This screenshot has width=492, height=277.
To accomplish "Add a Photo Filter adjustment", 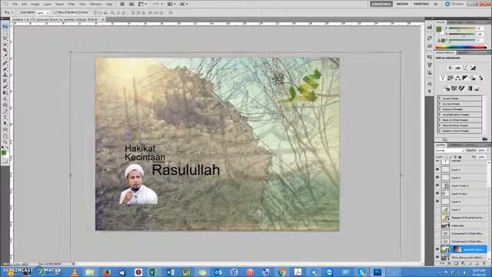I will click(473, 78).
